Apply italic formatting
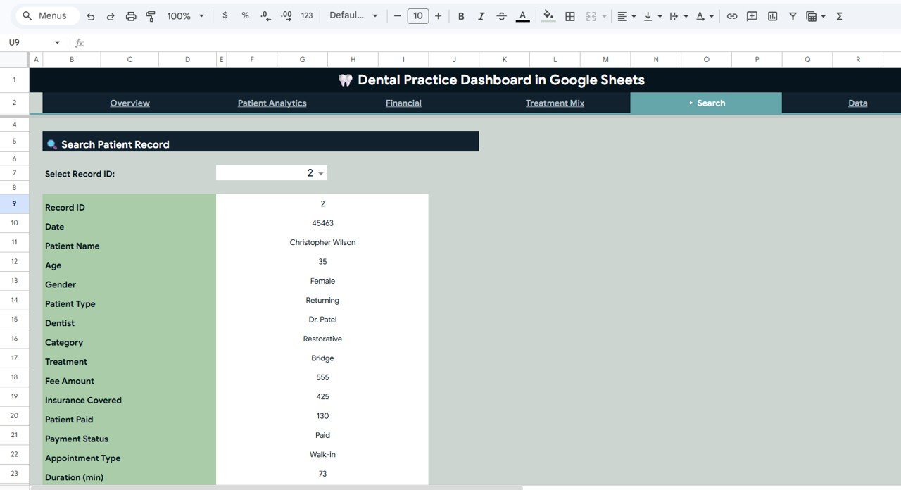Image resolution: width=901 pixels, height=490 pixels. pos(481,15)
